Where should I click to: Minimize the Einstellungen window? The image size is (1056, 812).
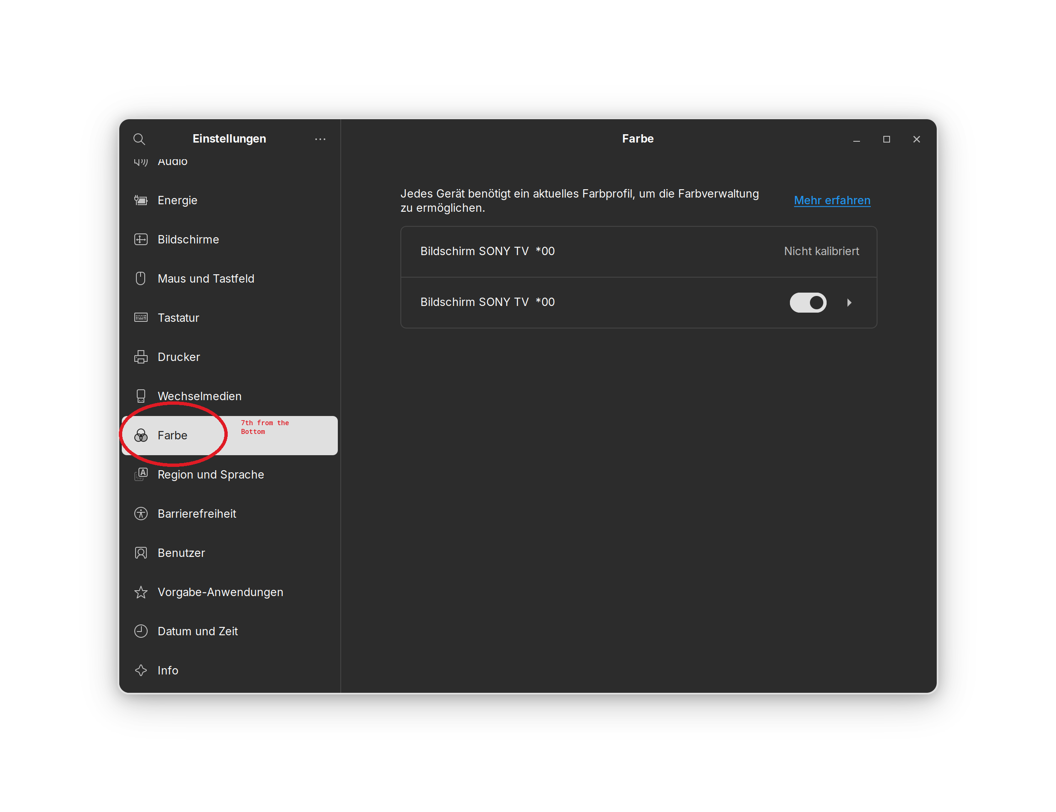coord(856,139)
